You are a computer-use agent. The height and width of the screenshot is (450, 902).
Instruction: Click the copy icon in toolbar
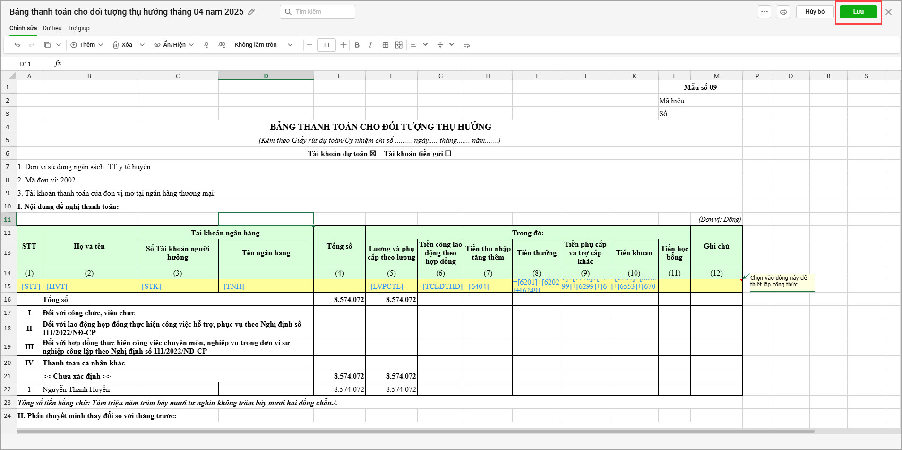47,45
